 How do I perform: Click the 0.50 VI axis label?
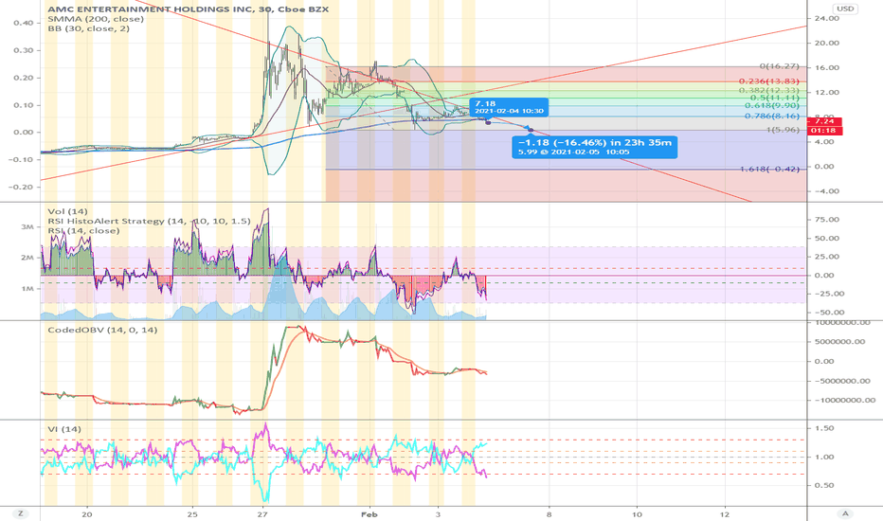(x=824, y=485)
